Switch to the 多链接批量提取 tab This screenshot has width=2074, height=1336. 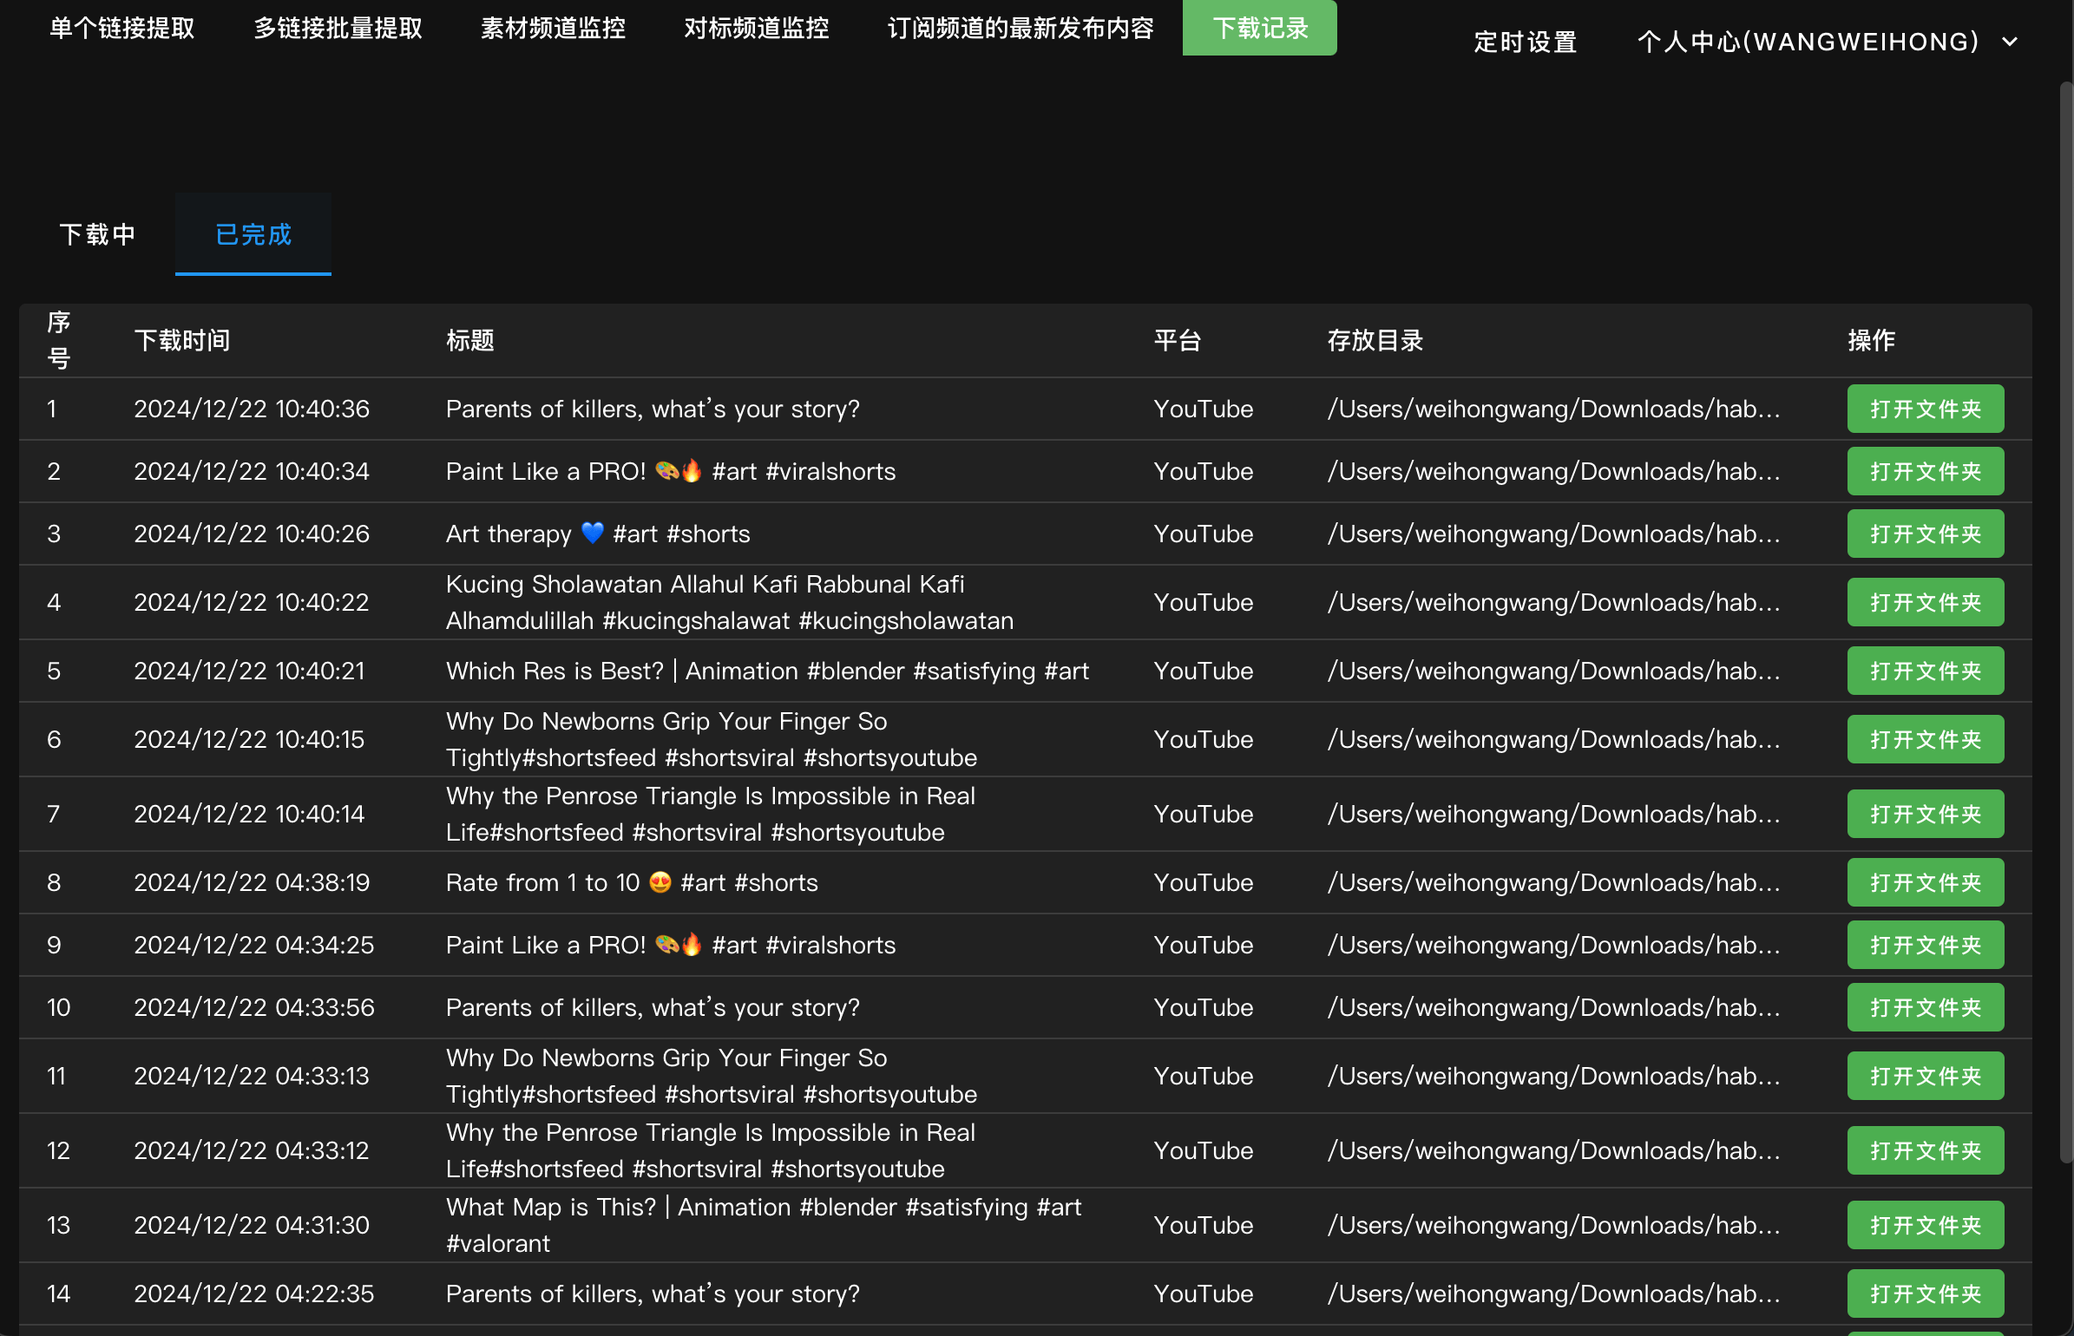click(338, 28)
